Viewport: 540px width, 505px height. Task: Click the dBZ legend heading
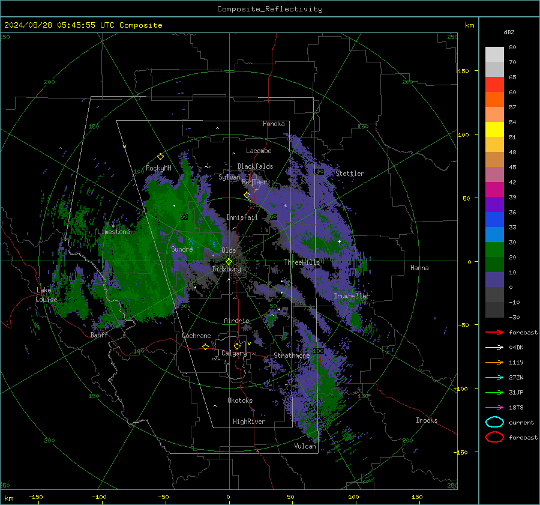pyautogui.click(x=509, y=32)
